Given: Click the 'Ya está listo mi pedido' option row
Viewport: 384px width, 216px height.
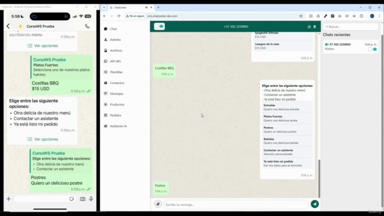Looking at the screenshot, I should (287, 164).
